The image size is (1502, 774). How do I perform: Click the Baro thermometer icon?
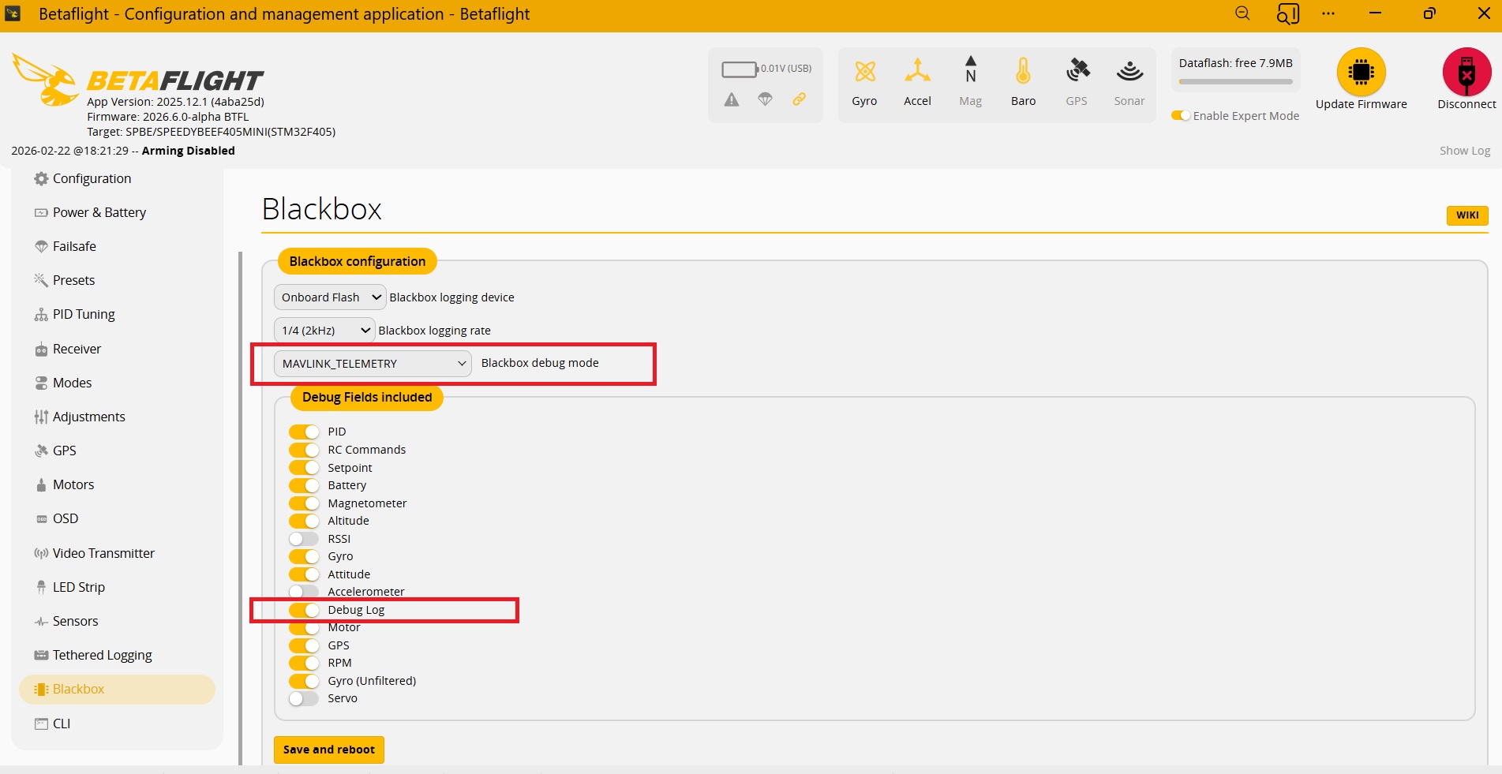[1023, 72]
